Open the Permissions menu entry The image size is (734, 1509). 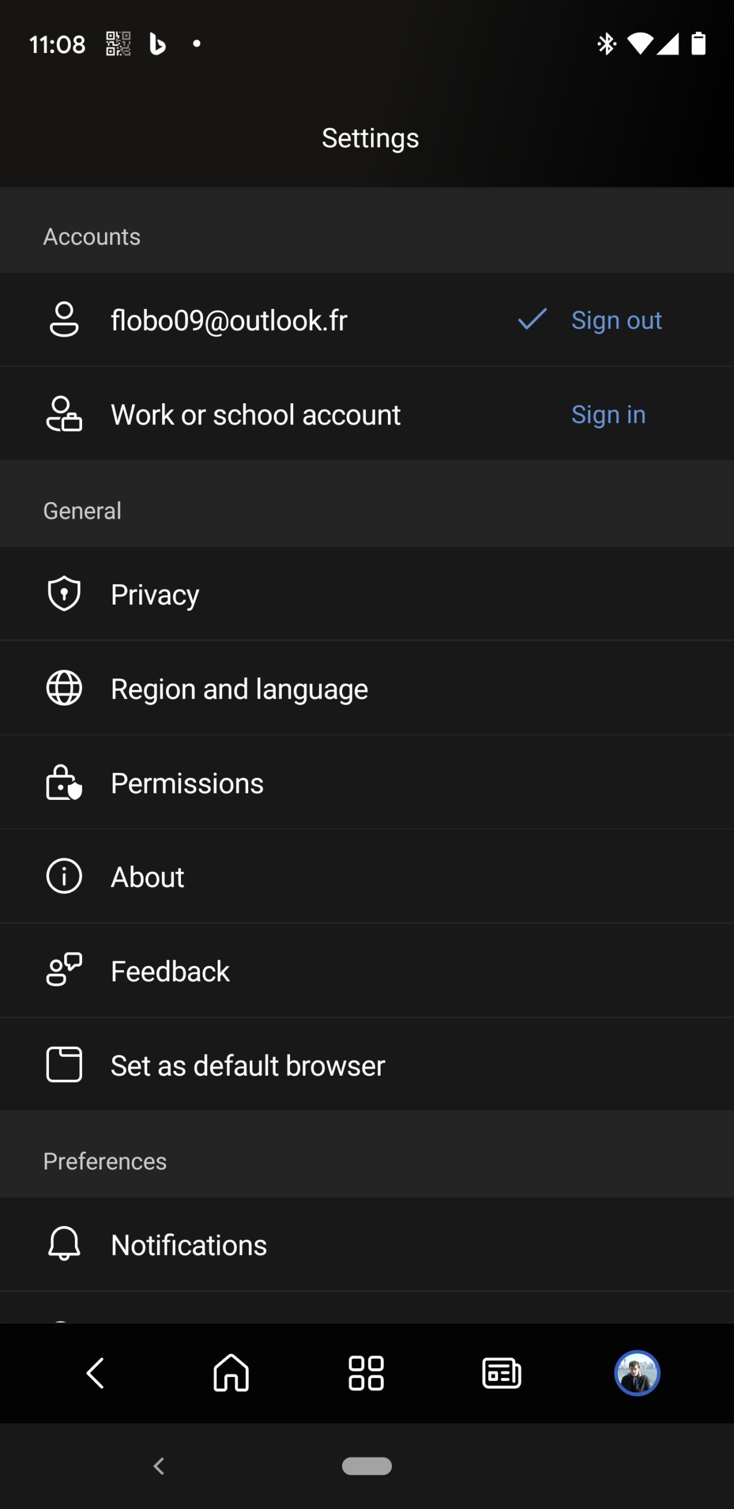click(x=367, y=783)
